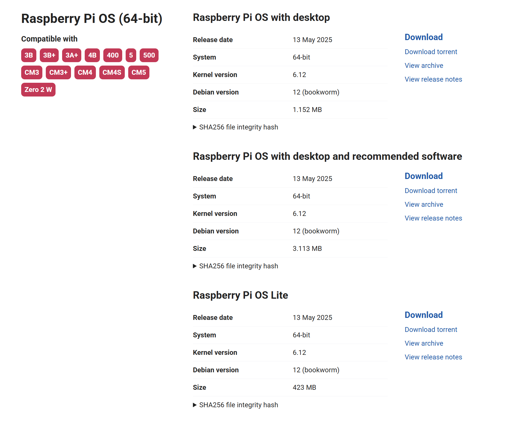View release notes for recommended software edition
Image resolution: width=510 pixels, height=429 pixels.
point(433,218)
